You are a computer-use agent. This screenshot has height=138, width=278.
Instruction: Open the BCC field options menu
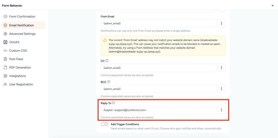[x=222, y=89]
